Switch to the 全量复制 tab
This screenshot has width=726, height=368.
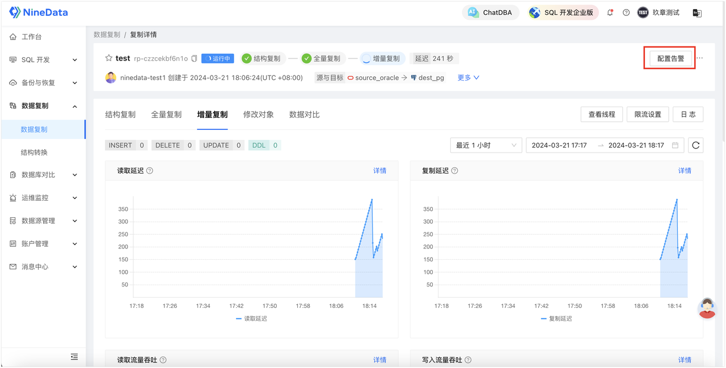click(166, 114)
